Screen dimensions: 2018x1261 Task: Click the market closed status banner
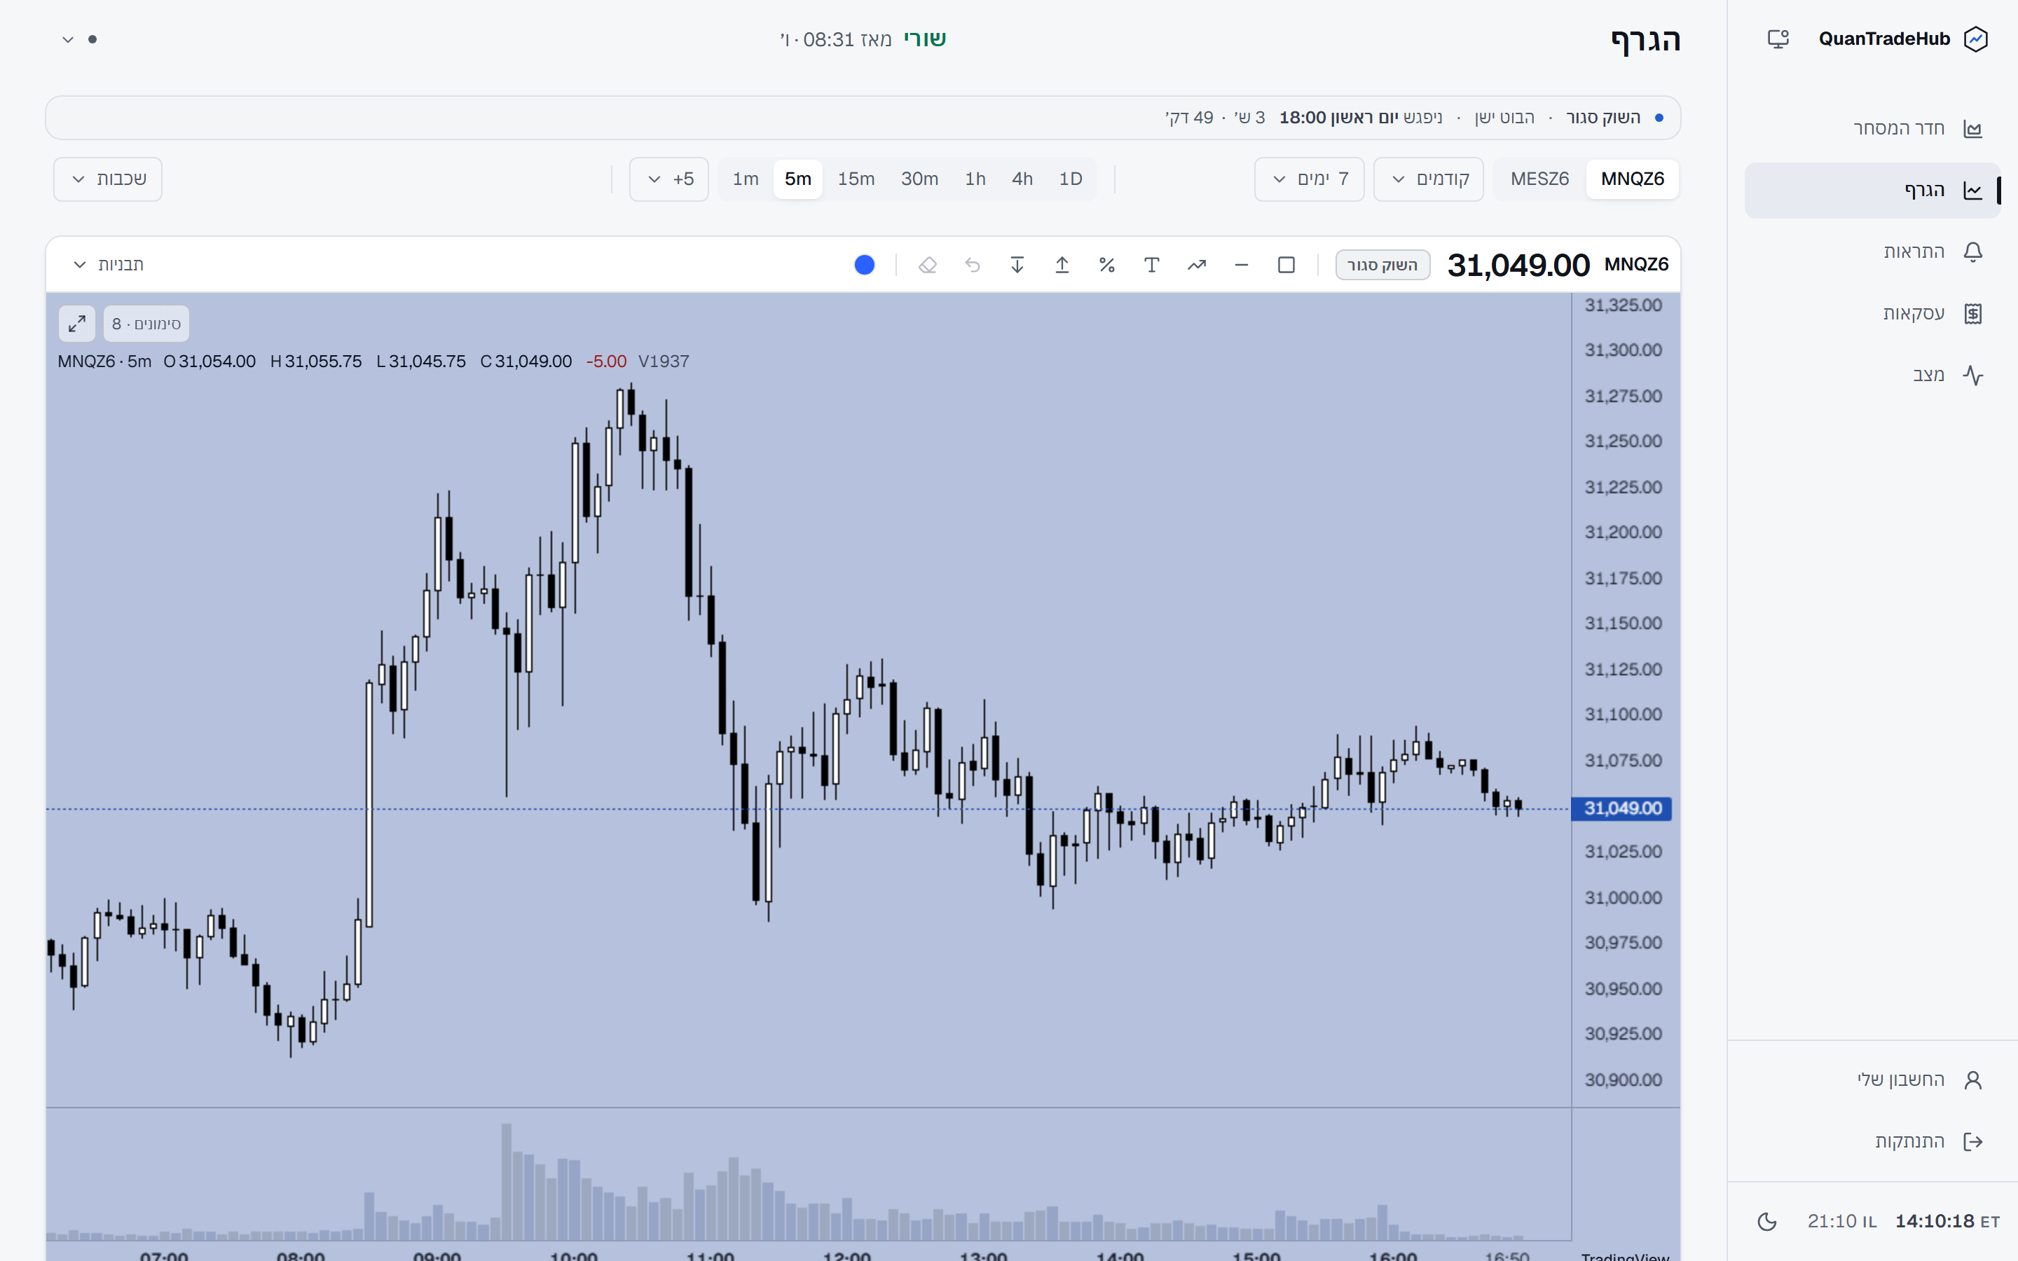click(x=863, y=118)
